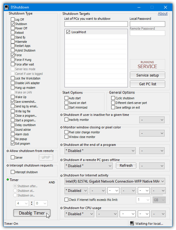This screenshot has width=176, height=230.
Task: Click the Running Service status badge
Action: coord(147,64)
